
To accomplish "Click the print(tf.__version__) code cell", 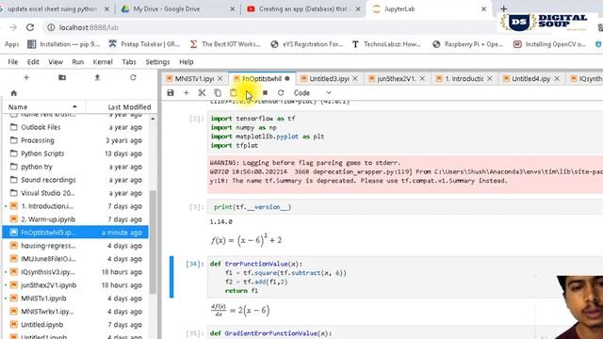I will [405, 207].
